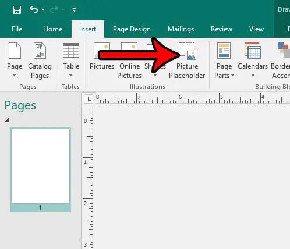Expand the Page Parts dropdown arrow

click(x=232, y=76)
